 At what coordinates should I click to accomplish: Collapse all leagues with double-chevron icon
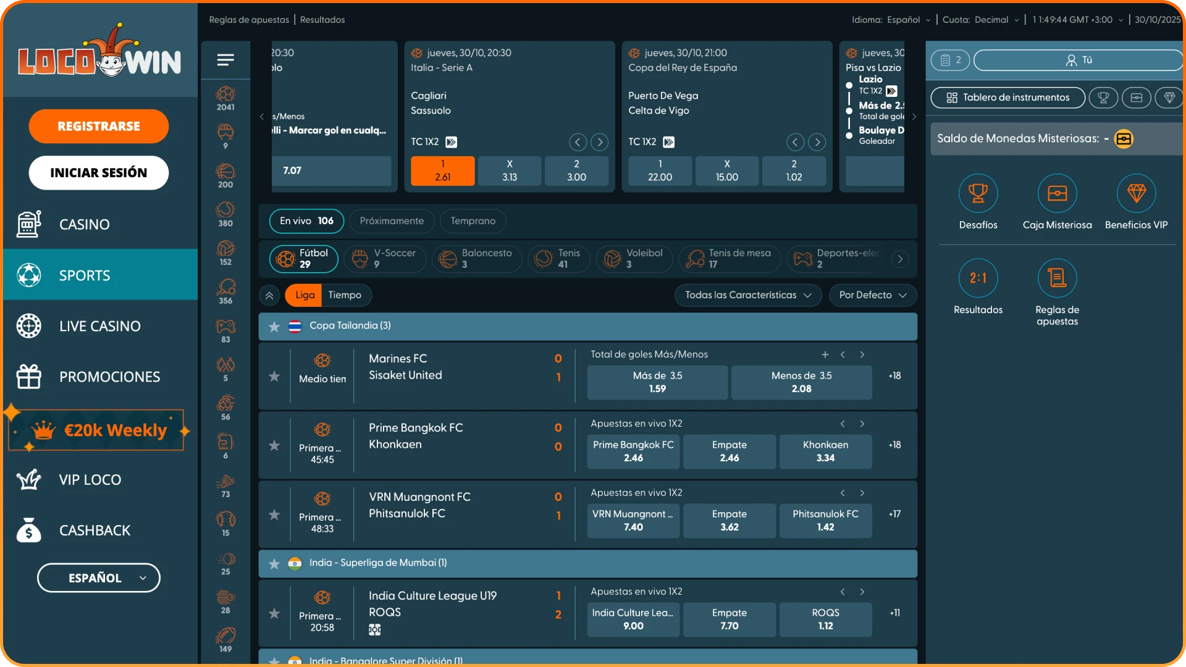point(269,295)
